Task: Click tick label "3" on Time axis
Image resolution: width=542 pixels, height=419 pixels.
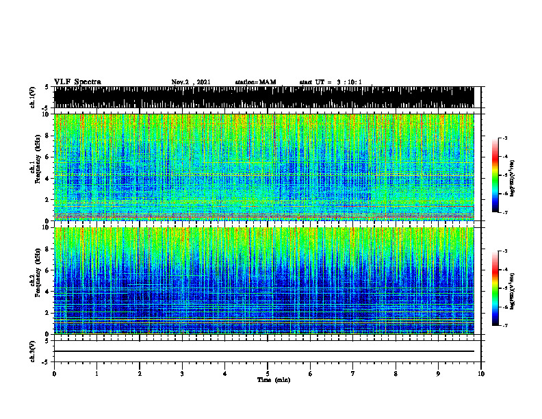Action: click(182, 374)
